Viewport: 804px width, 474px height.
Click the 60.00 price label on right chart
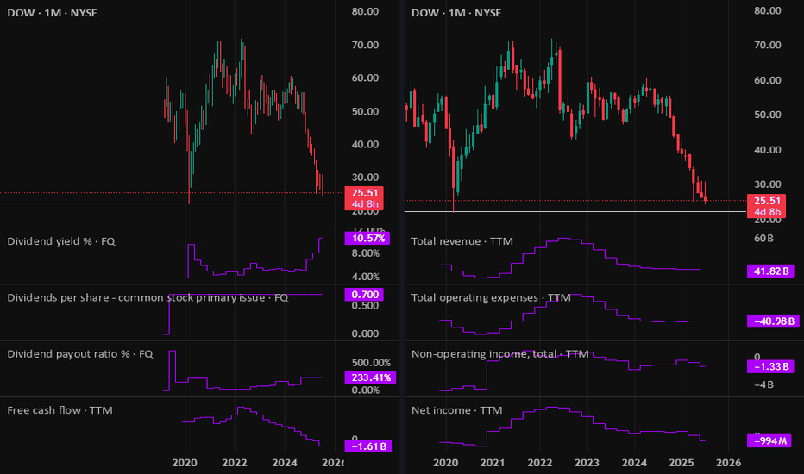[768, 80]
